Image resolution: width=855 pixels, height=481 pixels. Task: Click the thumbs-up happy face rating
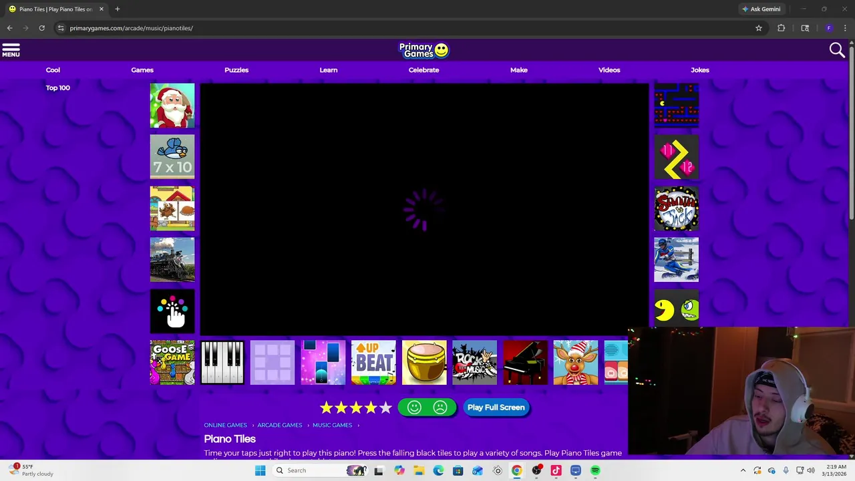[414, 408]
